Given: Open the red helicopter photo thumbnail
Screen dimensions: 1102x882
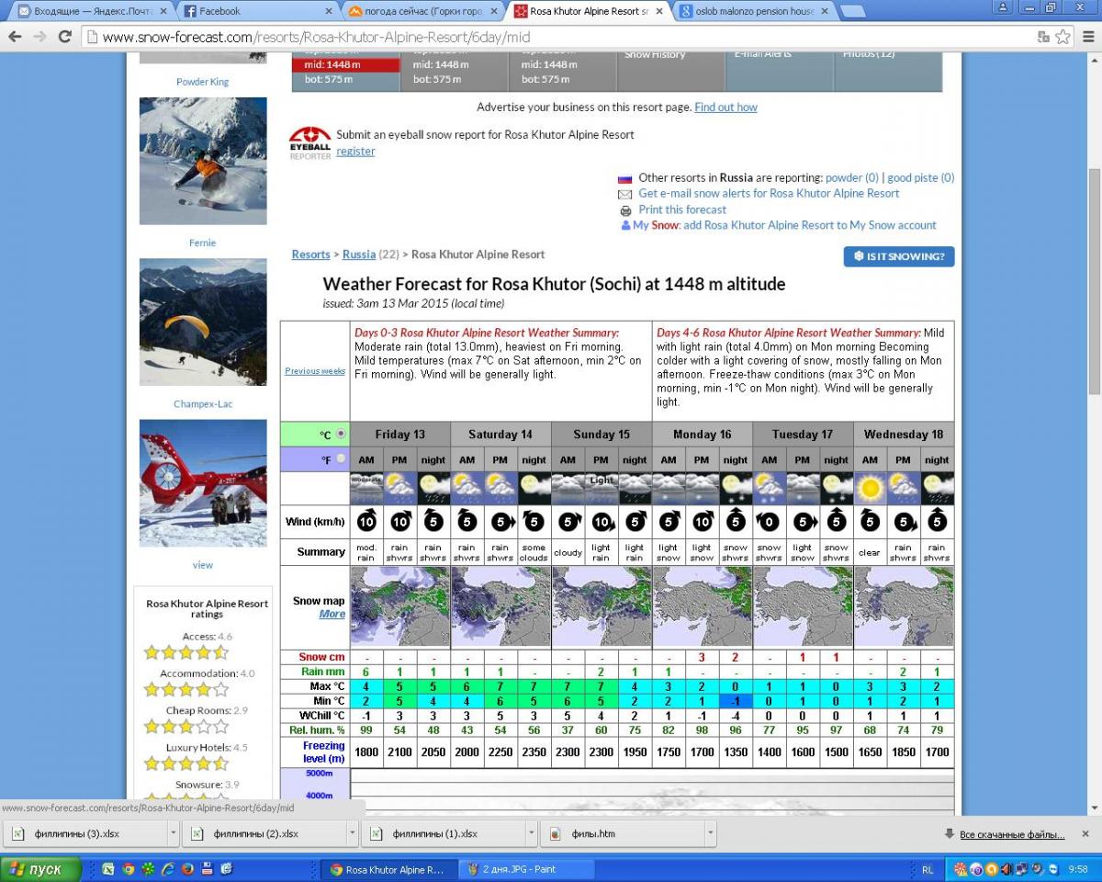Looking at the screenshot, I should (203, 483).
